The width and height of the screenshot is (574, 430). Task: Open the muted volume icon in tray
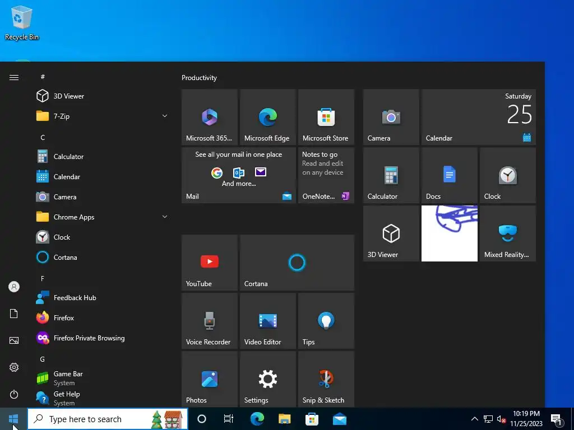[501, 419]
